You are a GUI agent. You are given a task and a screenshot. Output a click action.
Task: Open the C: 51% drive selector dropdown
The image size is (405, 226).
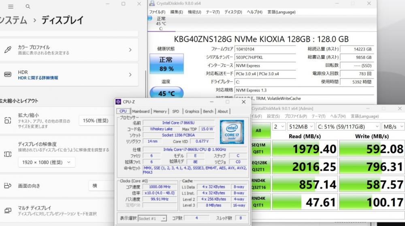(348, 126)
